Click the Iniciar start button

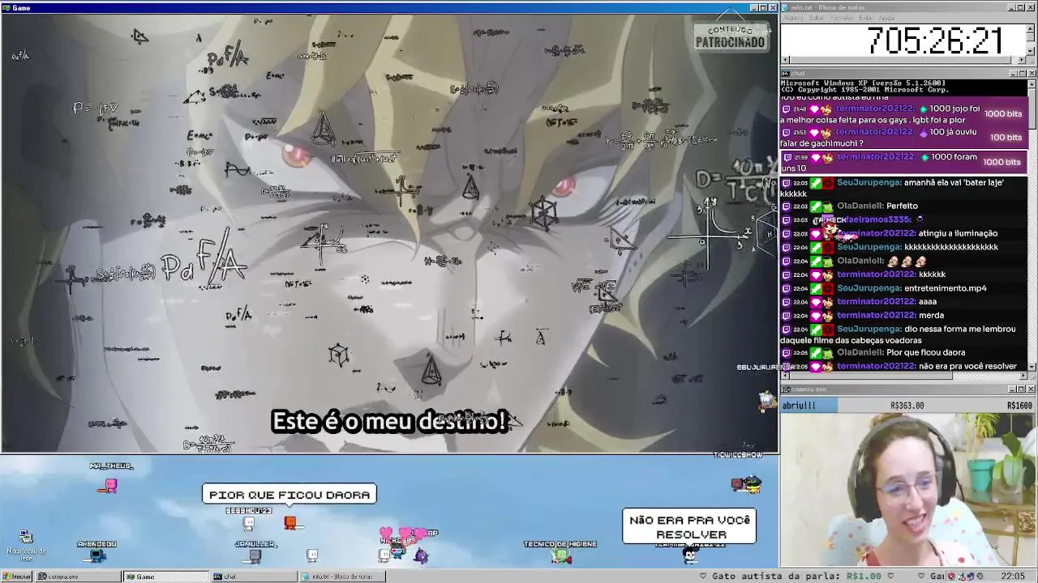tap(16, 577)
